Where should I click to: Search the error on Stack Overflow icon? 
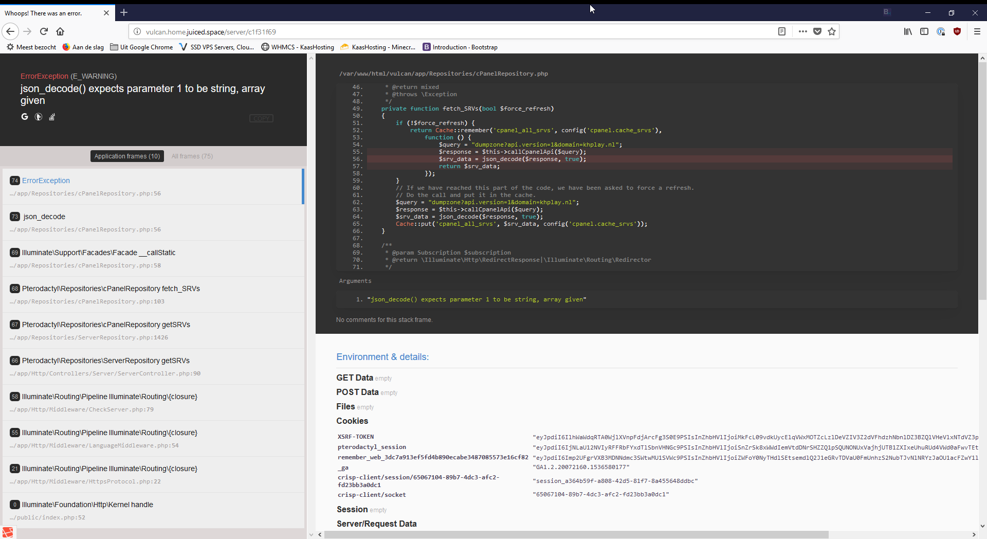[52, 117]
